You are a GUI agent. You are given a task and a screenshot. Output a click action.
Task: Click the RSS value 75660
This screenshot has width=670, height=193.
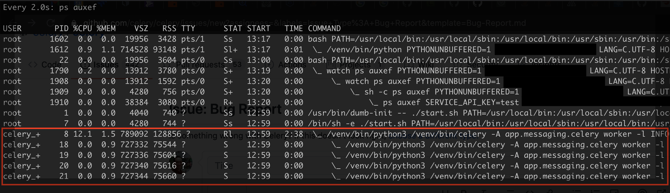pos(165,176)
